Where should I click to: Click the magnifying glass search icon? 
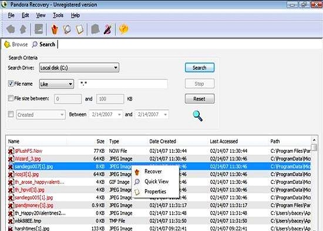click(197, 116)
